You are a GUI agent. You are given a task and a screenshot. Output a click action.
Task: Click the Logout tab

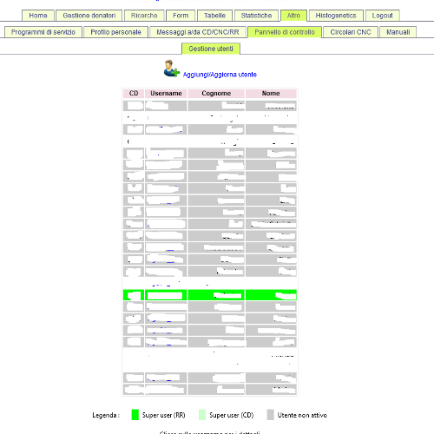pyautogui.click(x=383, y=16)
